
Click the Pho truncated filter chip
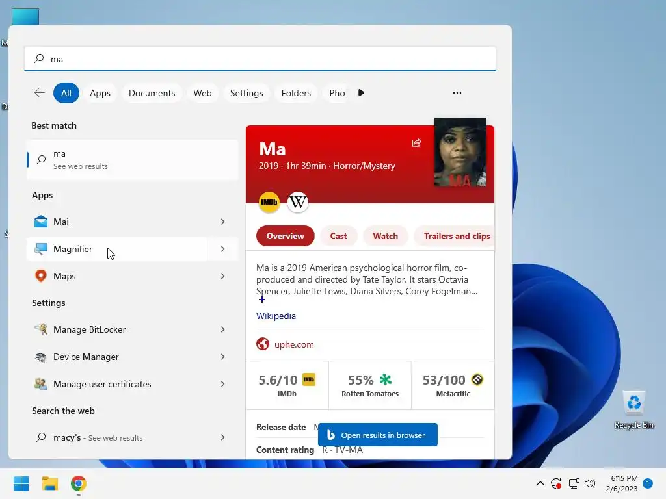pyautogui.click(x=338, y=93)
